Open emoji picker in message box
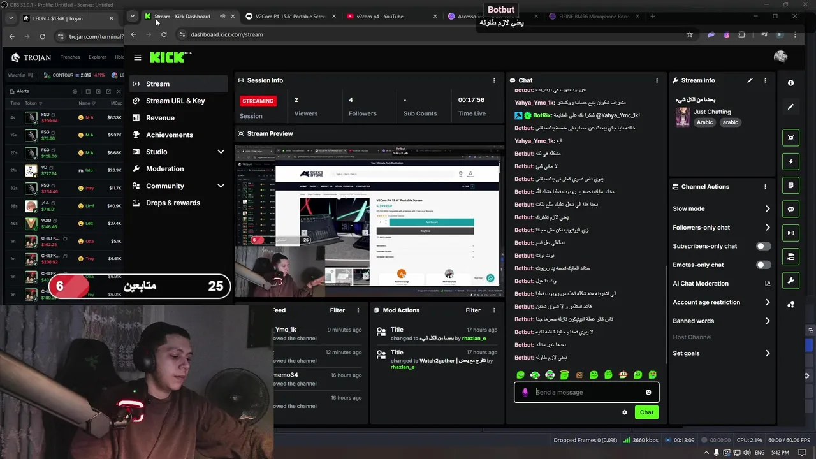Viewport: 816px width, 459px height. (648, 392)
